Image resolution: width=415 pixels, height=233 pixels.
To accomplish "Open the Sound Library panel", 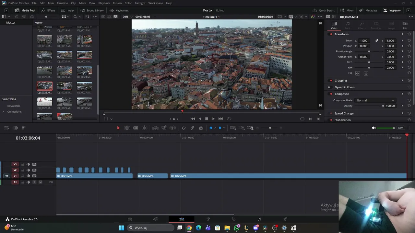I will coord(92,10).
